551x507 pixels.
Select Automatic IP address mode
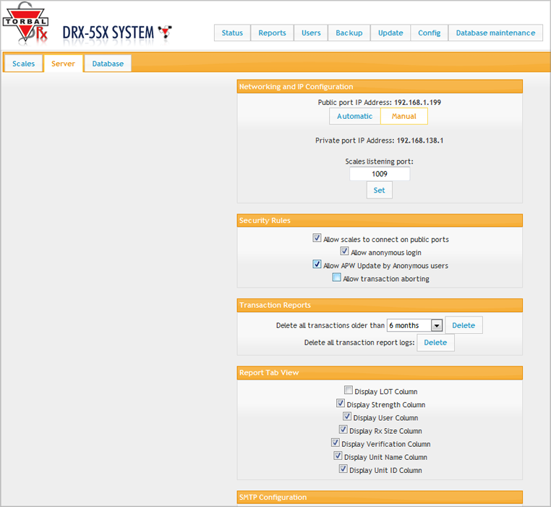[354, 116]
